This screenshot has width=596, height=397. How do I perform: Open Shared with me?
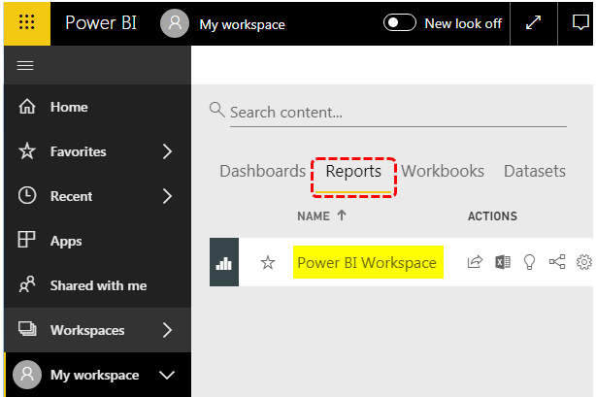(x=97, y=285)
